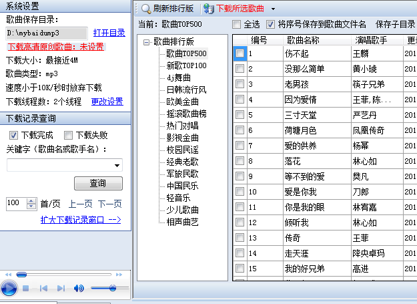This screenshot has width=417, height=304.
Task: Click 刷新排行版 refresh ranking toolbar button
Action: tap(167, 9)
